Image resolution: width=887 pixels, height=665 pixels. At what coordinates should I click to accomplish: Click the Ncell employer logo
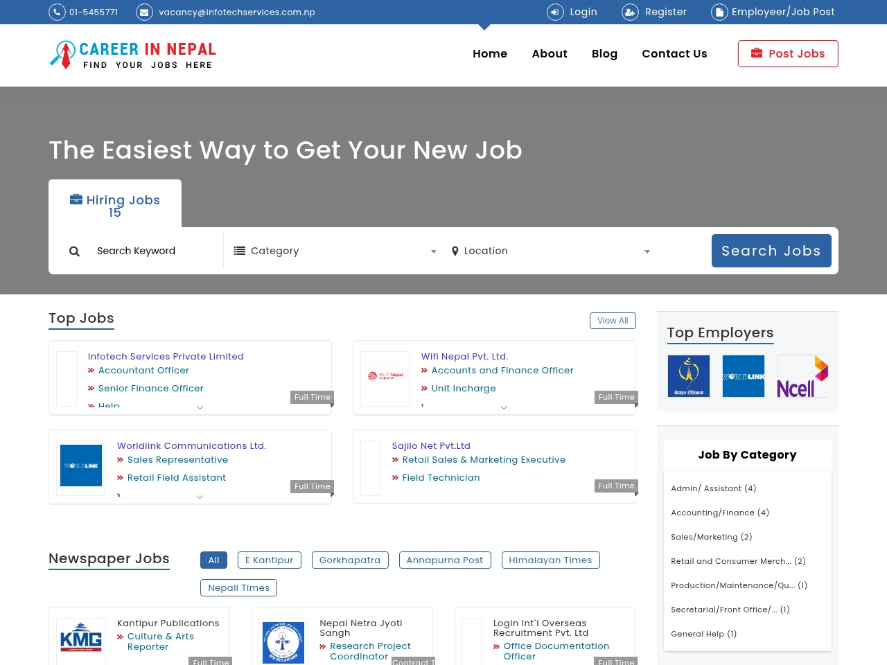(x=802, y=376)
